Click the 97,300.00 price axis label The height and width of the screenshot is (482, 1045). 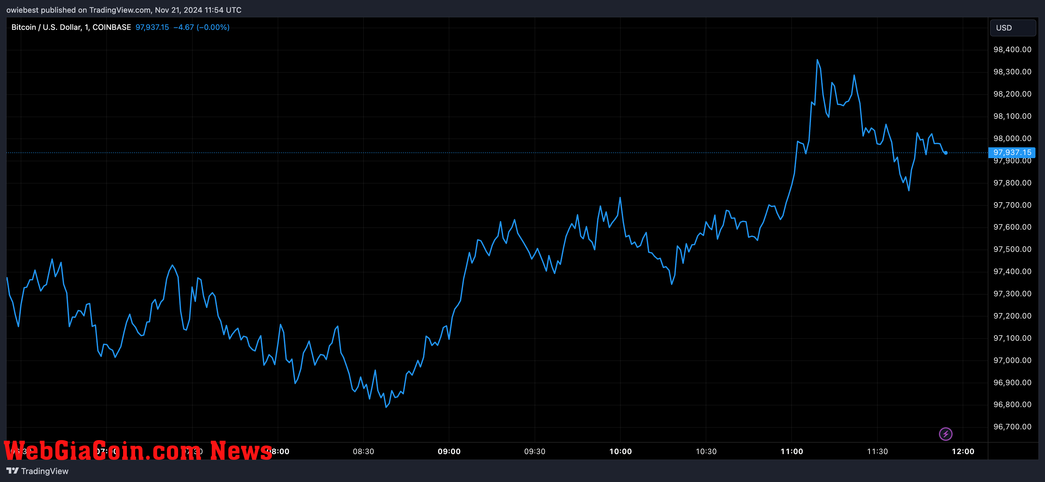click(x=1012, y=294)
